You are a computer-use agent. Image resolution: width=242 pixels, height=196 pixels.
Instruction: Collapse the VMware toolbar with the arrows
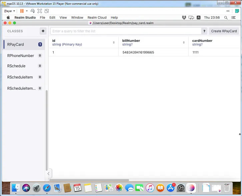tap(228, 11)
